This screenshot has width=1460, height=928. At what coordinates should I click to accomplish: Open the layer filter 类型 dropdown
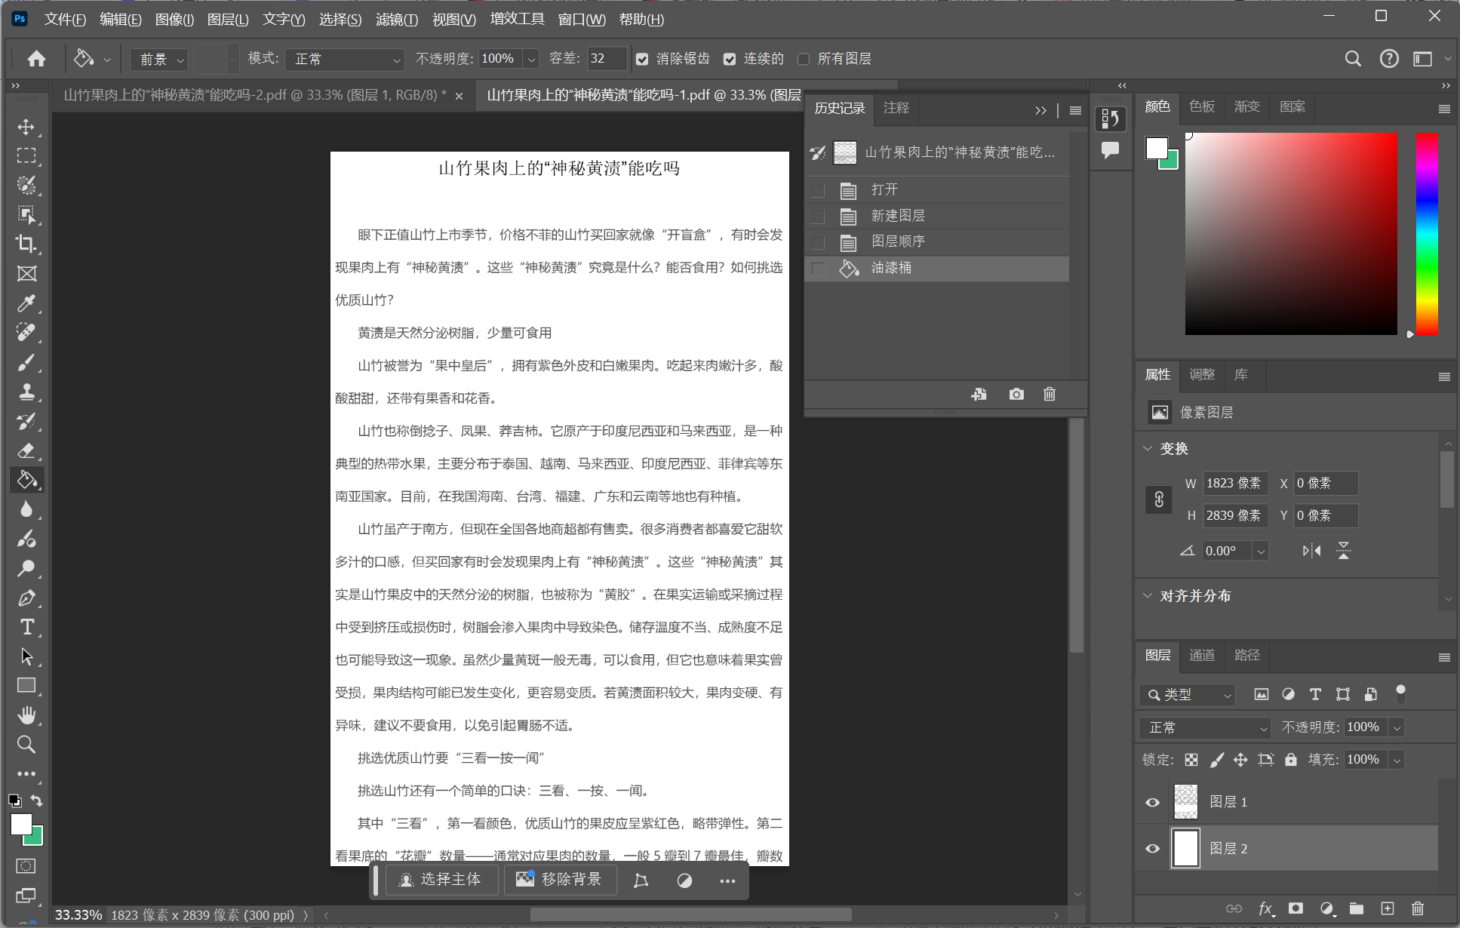point(1187,694)
